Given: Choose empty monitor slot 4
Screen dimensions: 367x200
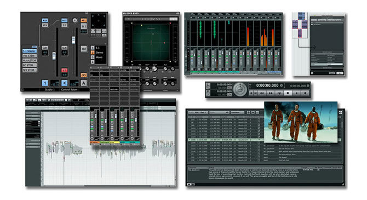Looking at the screenshot, I should coord(93,62).
